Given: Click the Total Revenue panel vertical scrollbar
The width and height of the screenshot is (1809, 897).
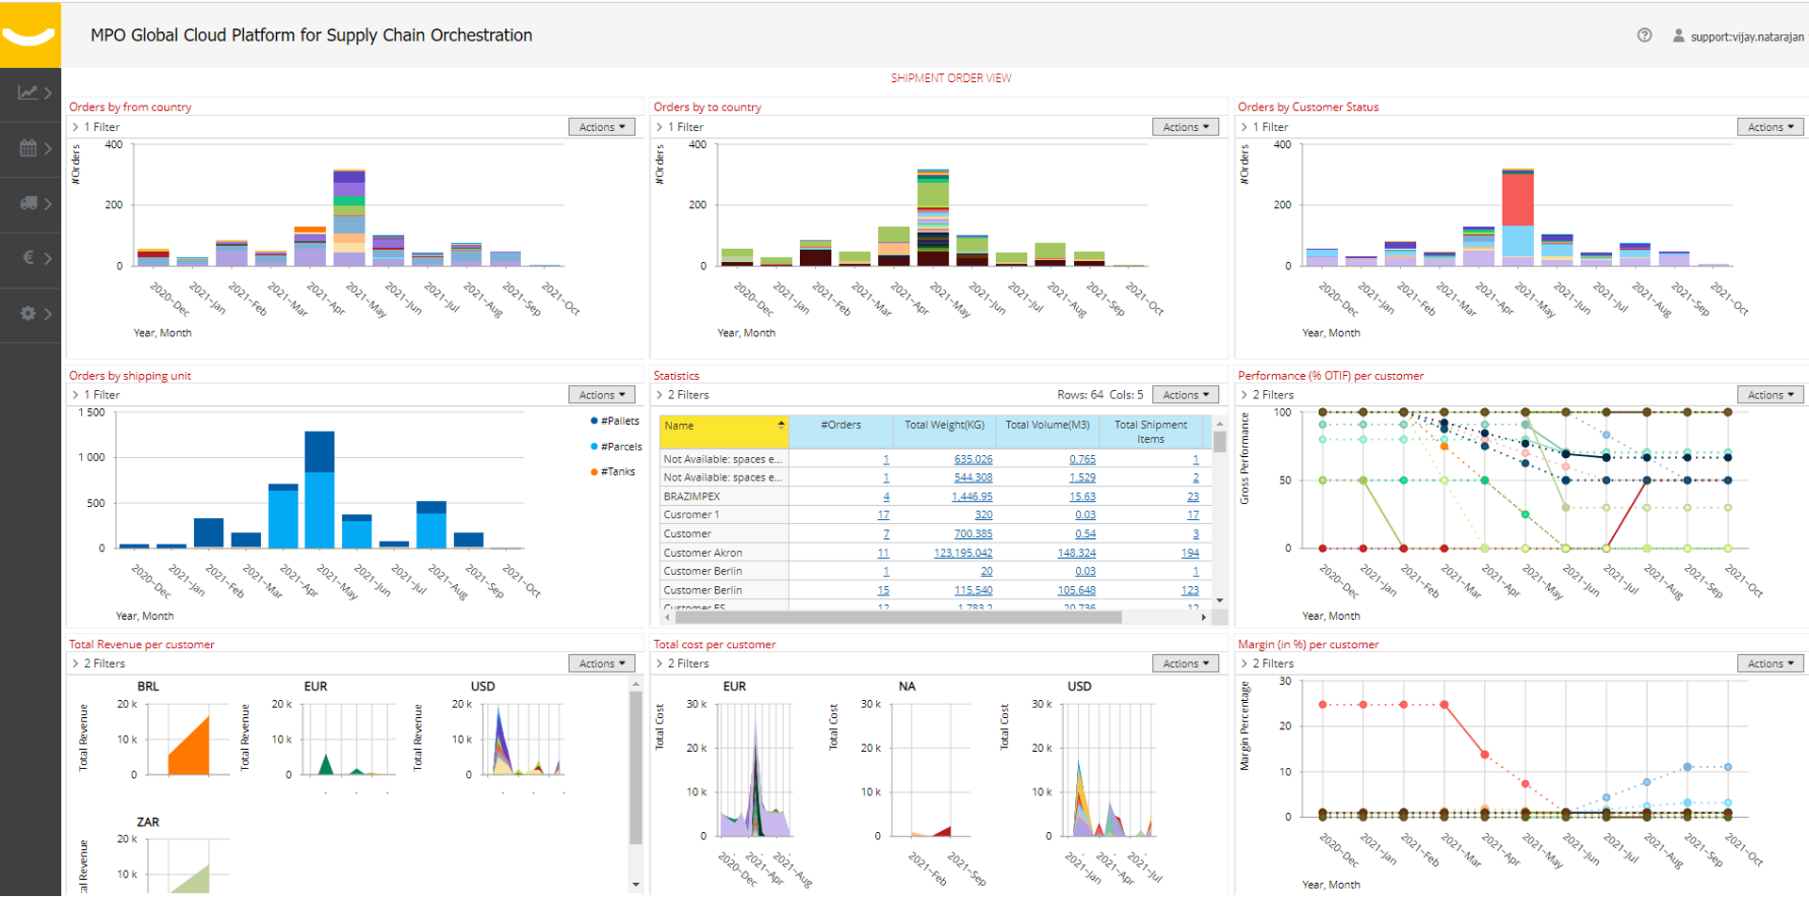Looking at the screenshot, I should click(636, 768).
